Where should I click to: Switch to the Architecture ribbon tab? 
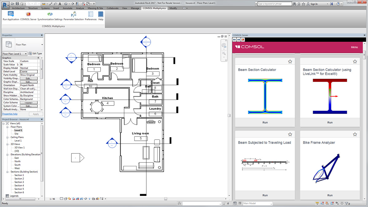point(18,8)
